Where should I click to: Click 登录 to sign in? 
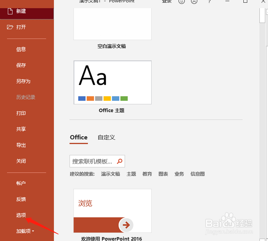click(167, 1)
